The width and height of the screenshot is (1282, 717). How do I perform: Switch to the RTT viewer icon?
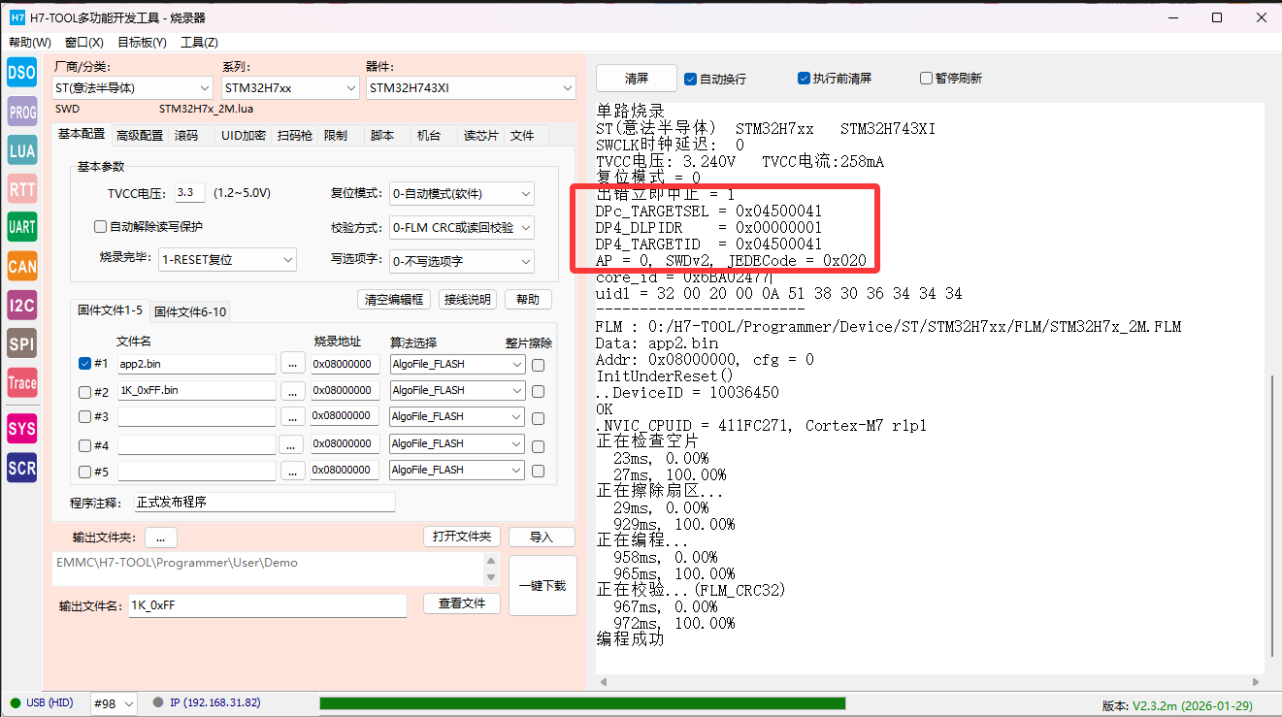click(21, 188)
